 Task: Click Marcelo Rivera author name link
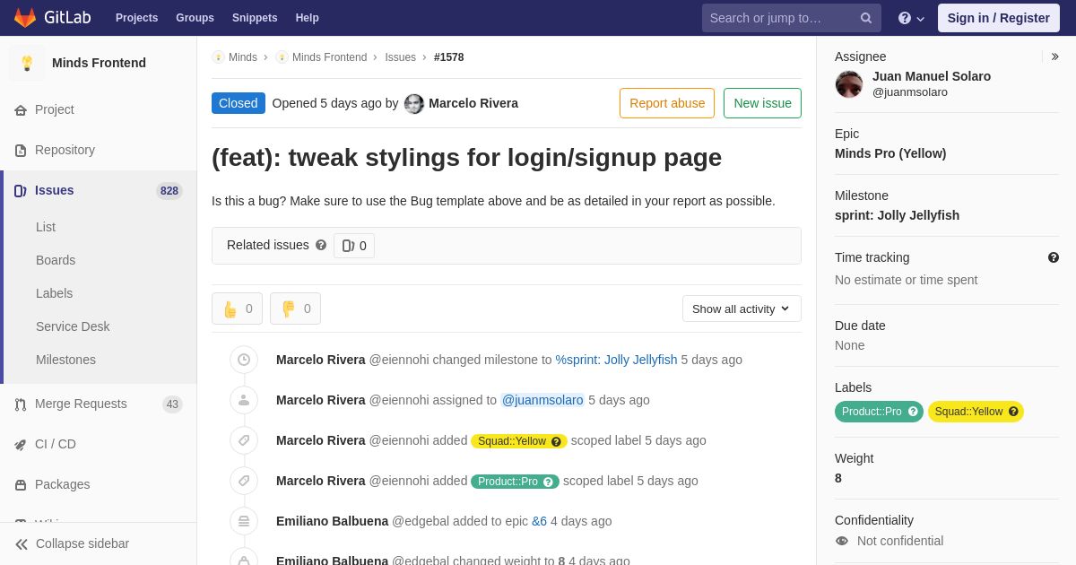click(x=473, y=103)
